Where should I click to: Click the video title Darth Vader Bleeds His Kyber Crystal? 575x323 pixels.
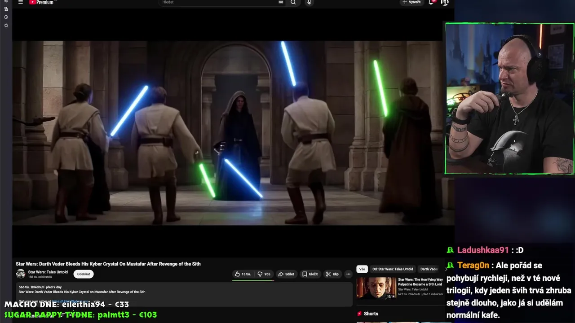pos(108,264)
